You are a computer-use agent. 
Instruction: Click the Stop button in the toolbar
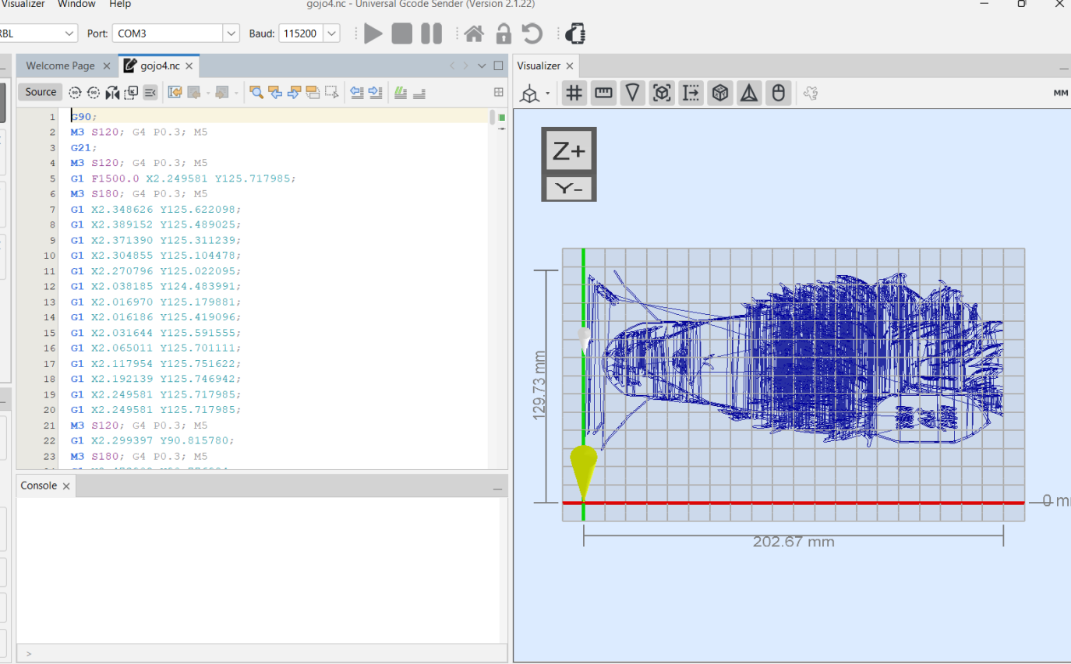[x=402, y=34]
